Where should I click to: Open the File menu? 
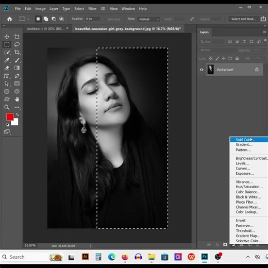click(x=18, y=9)
